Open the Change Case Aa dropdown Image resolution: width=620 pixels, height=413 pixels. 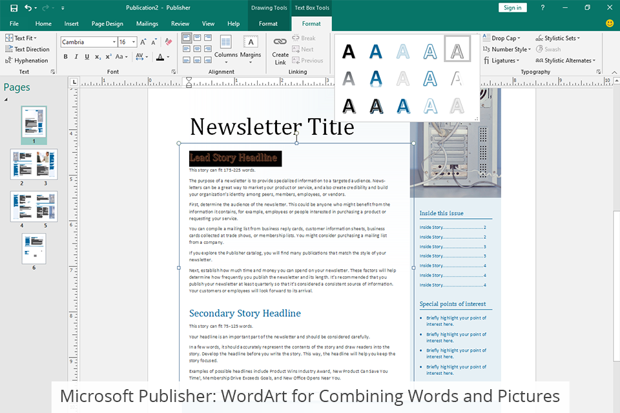coord(121,57)
